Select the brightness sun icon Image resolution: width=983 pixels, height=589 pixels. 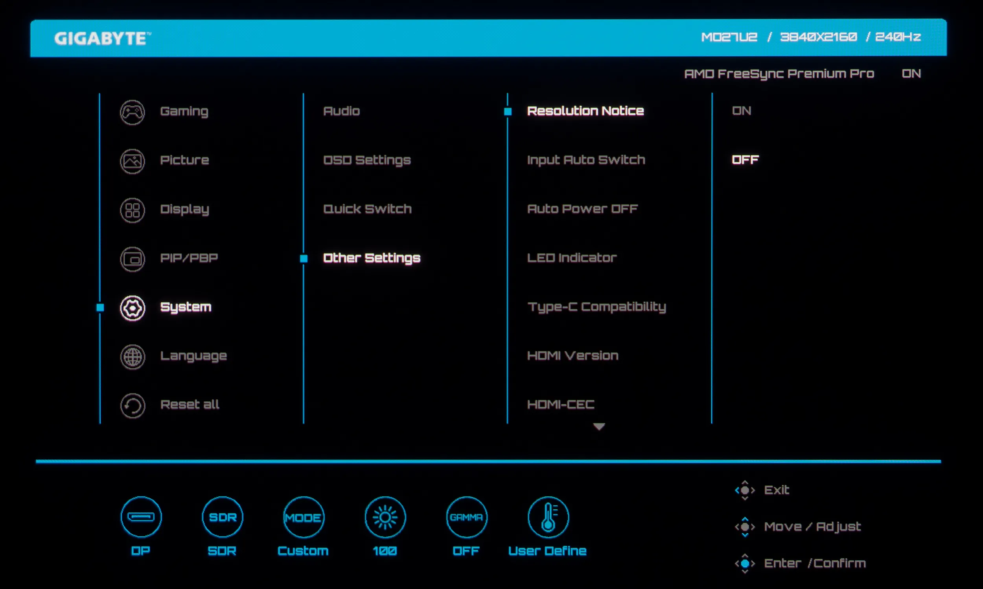click(x=385, y=517)
